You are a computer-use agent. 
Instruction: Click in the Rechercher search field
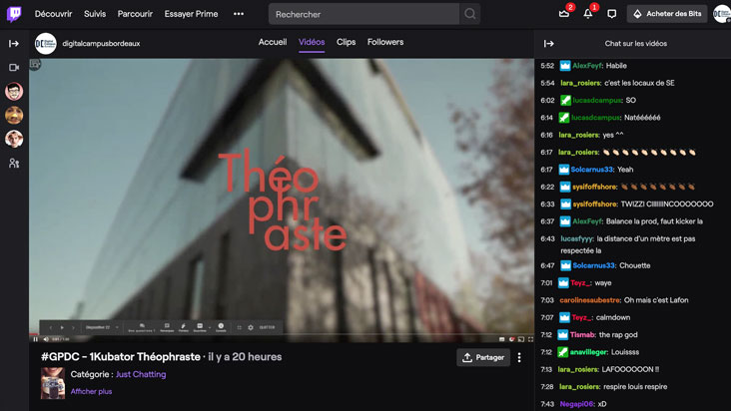364,14
